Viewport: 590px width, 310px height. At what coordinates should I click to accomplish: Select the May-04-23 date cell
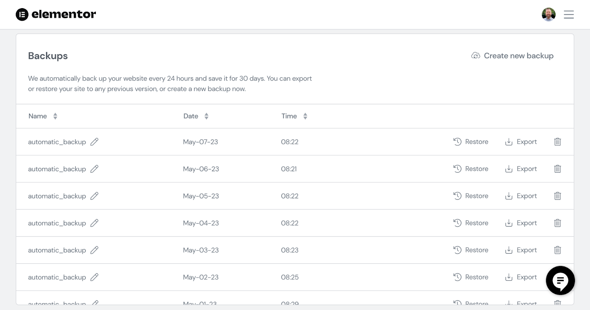pyautogui.click(x=201, y=223)
